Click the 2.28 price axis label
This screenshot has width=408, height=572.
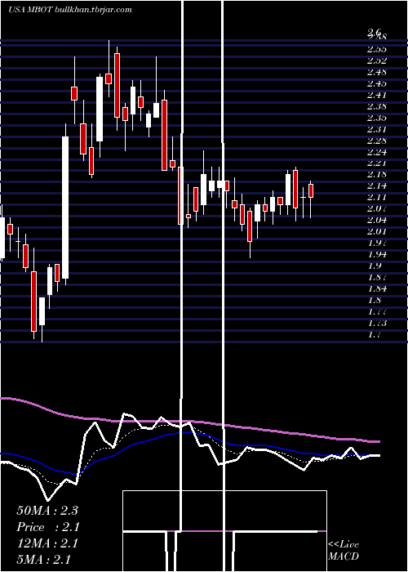[x=377, y=141]
